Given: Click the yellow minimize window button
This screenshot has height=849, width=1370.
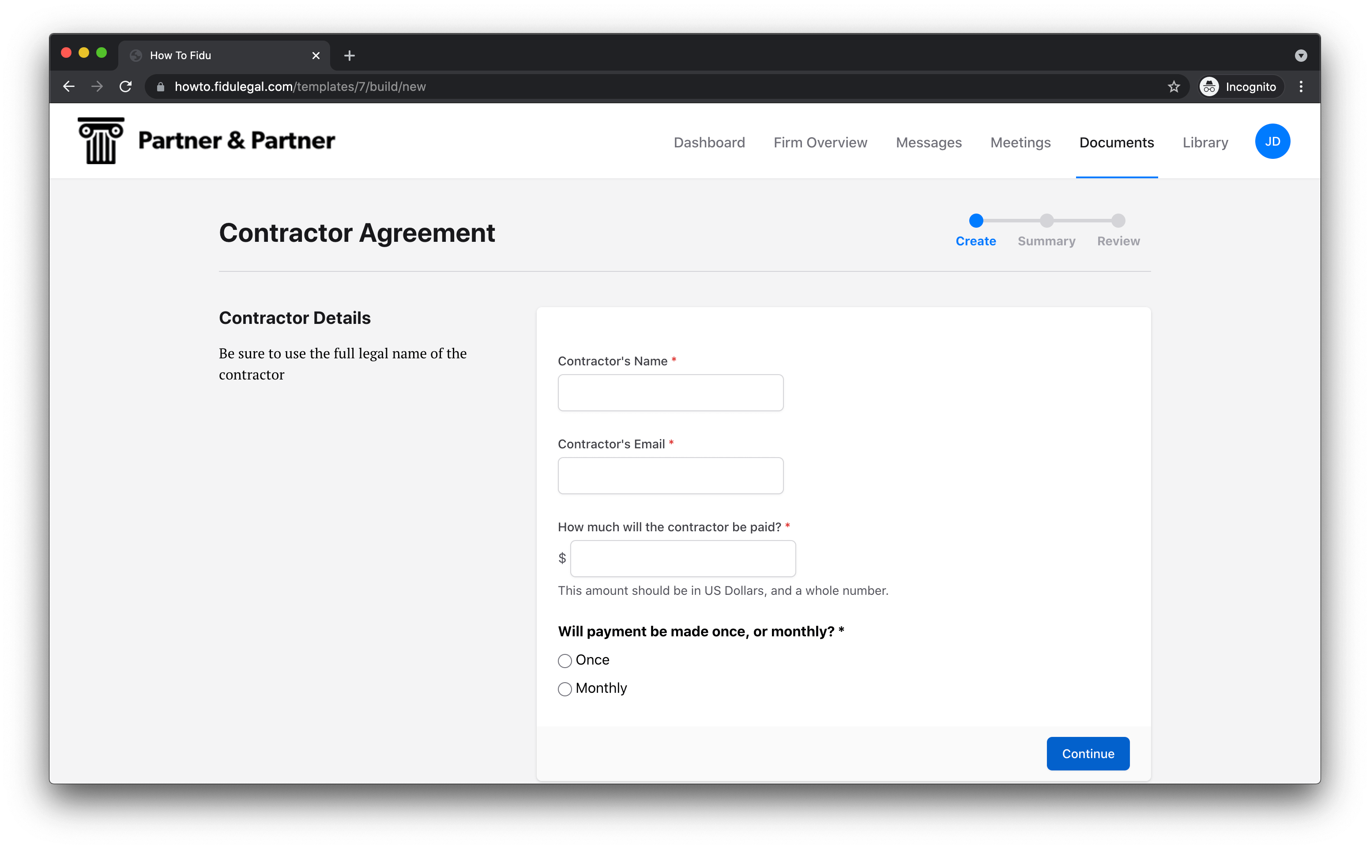Looking at the screenshot, I should (x=84, y=53).
